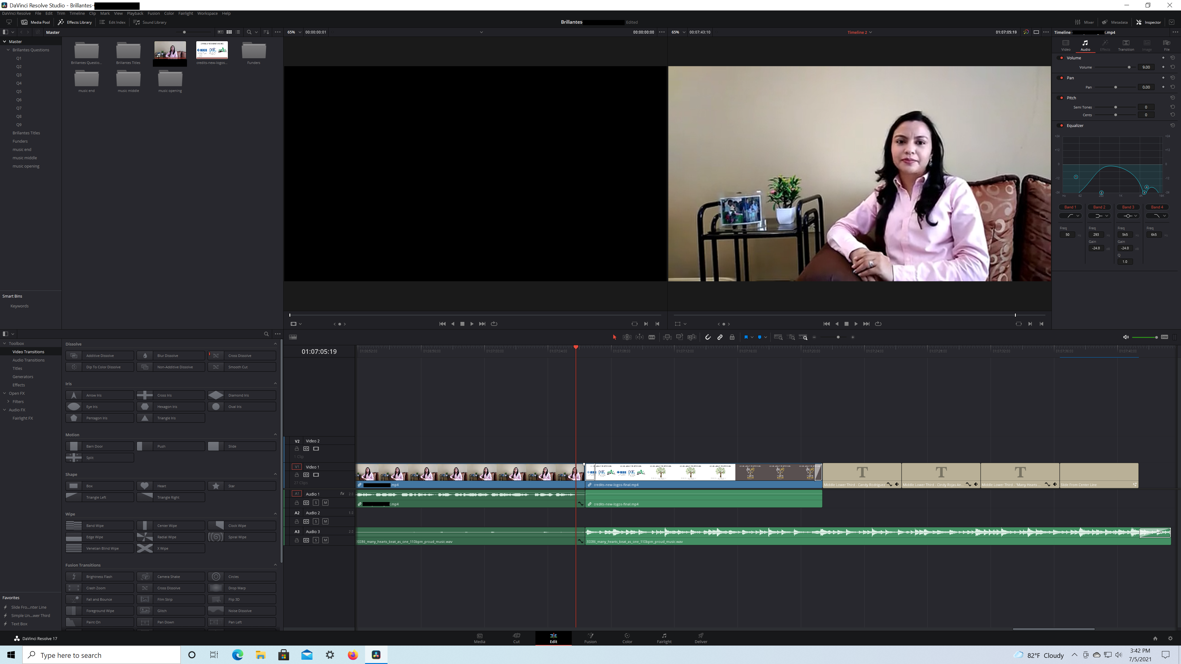Screen dimensions: 1181x664
Task: Select credits-new-logos thumbnail in media pool
Action: click(212, 50)
